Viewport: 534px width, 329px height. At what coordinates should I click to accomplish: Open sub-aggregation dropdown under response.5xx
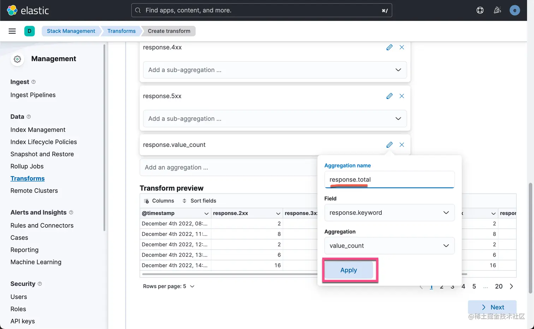coord(275,119)
